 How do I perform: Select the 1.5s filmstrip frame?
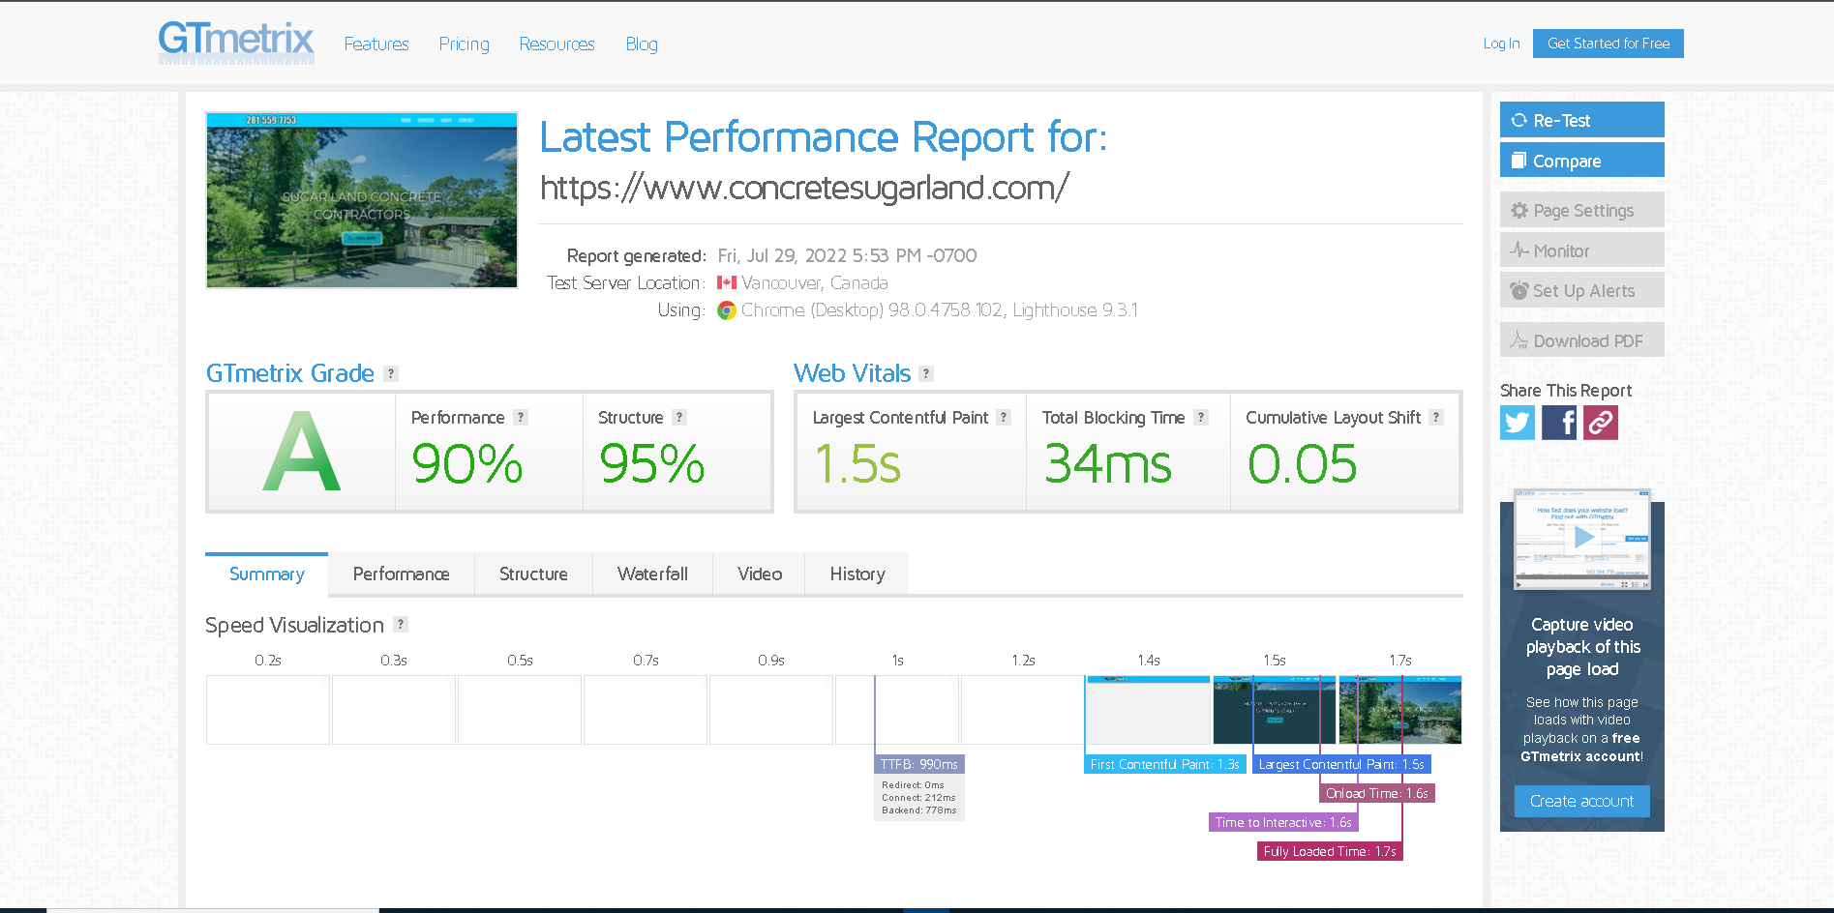tap(1275, 710)
